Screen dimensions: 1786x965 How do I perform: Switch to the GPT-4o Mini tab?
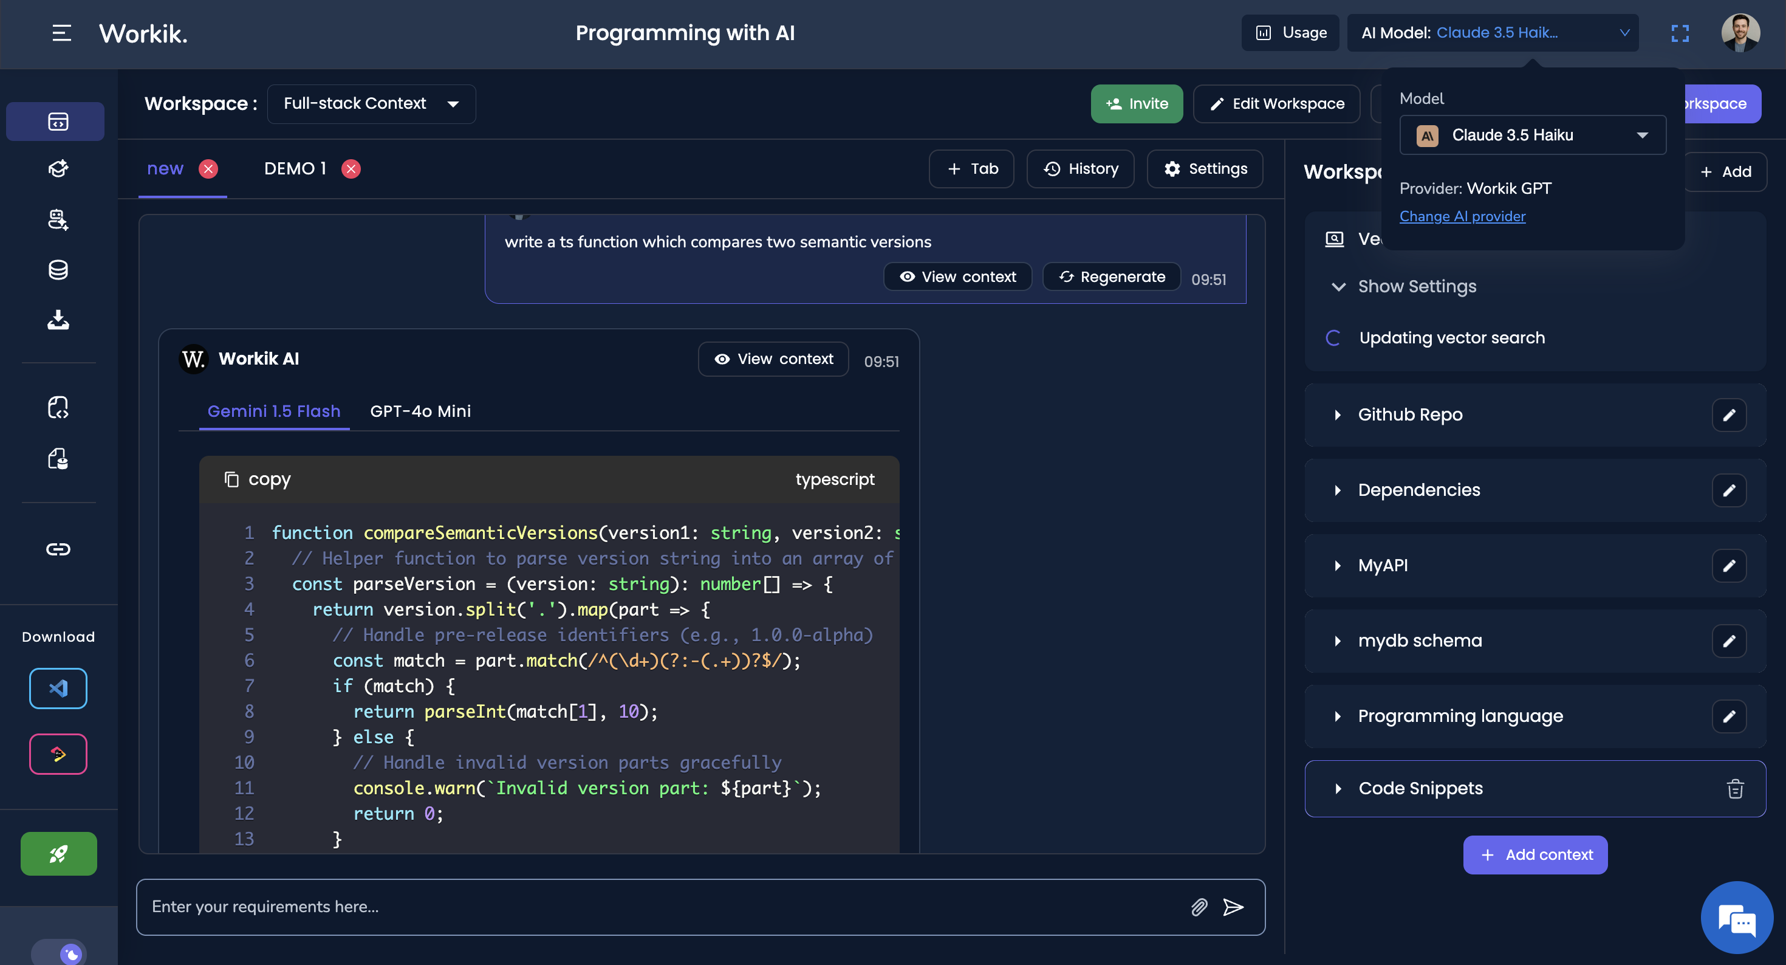pyautogui.click(x=420, y=411)
